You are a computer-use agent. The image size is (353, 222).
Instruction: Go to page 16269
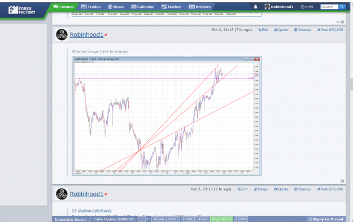[x=241, y=219]
